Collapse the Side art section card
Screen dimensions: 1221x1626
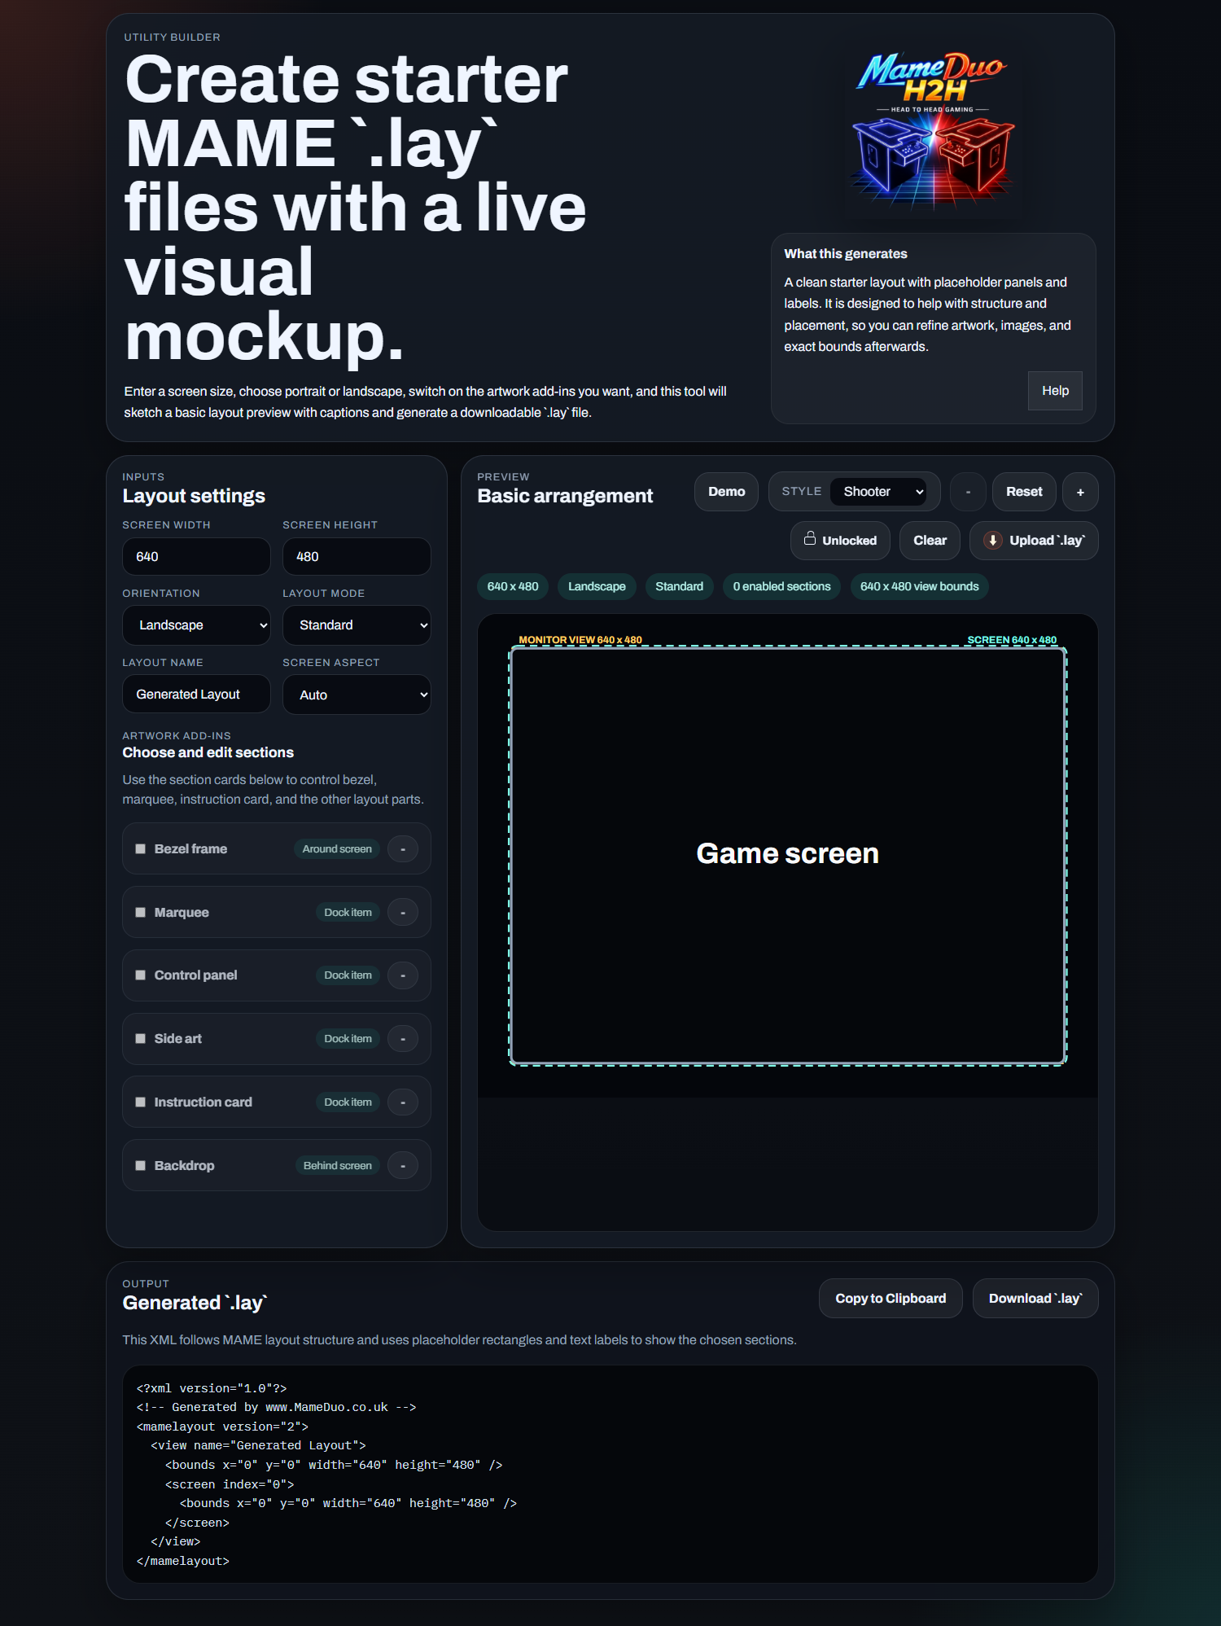(x=403, y=1038)
